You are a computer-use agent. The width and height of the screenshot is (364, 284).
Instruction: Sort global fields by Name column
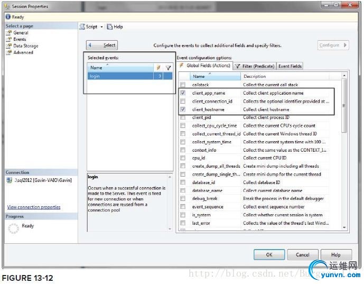(215, 76)
